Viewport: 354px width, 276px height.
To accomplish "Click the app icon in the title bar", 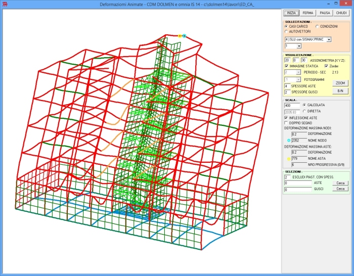I will [5, 4].
